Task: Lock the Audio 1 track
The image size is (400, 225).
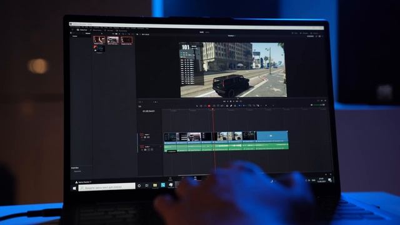Action: click(142, 150)
